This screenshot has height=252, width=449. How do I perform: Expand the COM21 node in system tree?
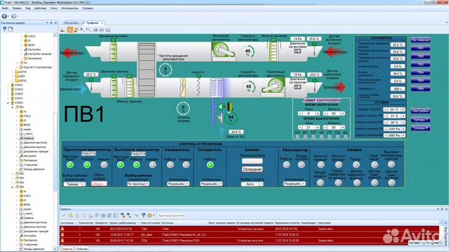click(x=8, y=85)
